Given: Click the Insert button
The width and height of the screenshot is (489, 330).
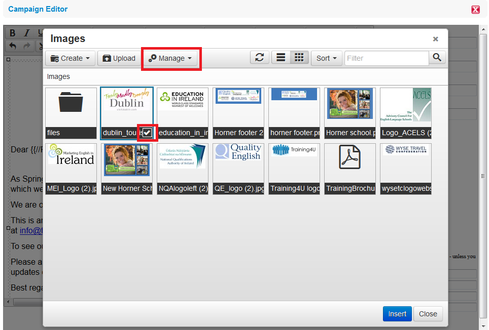Looking at the screenshot, I should [397, 314].
